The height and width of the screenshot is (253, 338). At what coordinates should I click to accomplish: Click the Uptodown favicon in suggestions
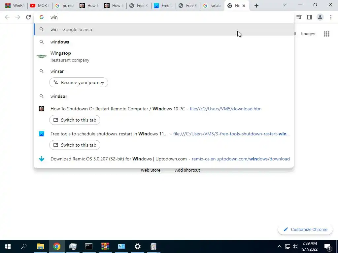42,159
